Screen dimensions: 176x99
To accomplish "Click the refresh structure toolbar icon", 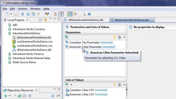I will pyautogui.click(x=84, y=14).
